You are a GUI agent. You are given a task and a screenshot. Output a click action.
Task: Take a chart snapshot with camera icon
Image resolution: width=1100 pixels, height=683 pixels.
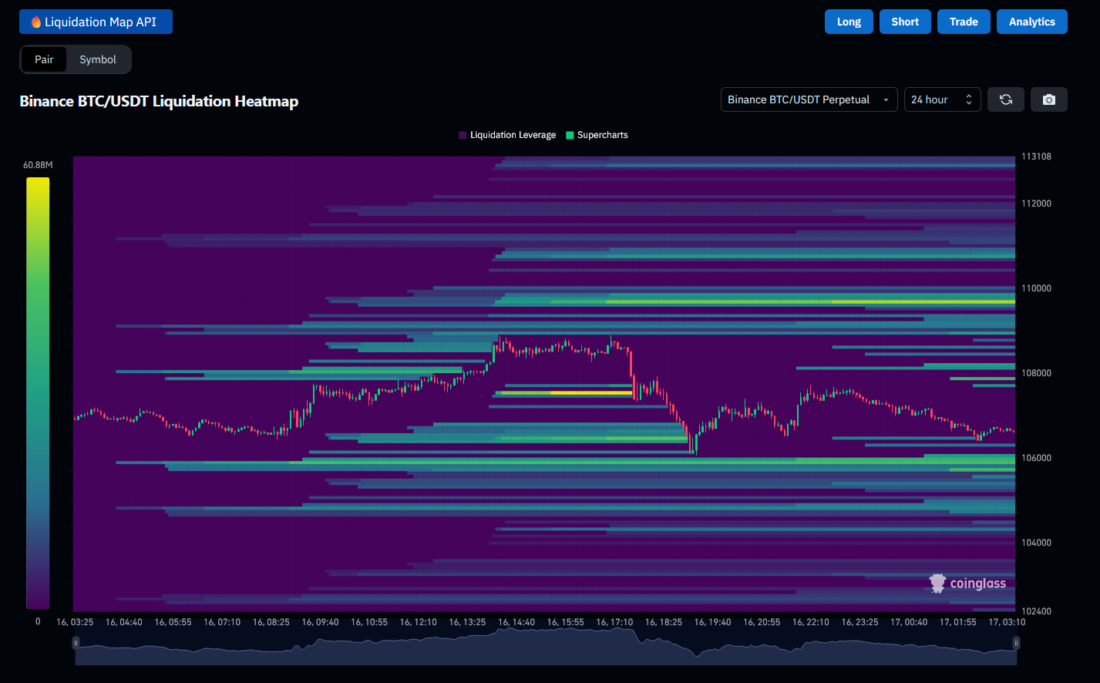tap(1049, 99)
